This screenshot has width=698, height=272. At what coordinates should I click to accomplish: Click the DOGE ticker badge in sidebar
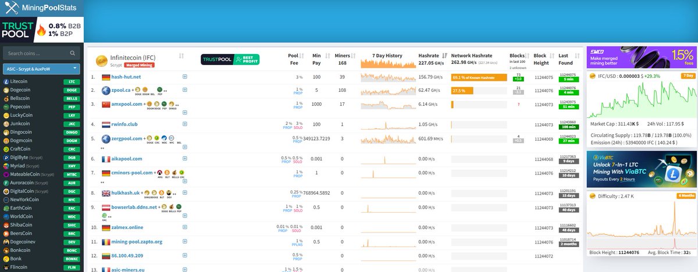tap(71, 90)
